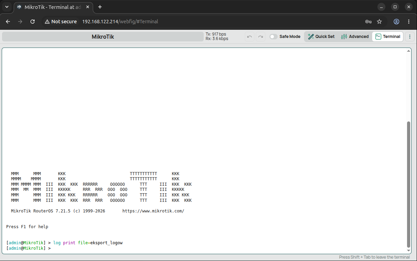Open the browser profile icon

point(396,22)
